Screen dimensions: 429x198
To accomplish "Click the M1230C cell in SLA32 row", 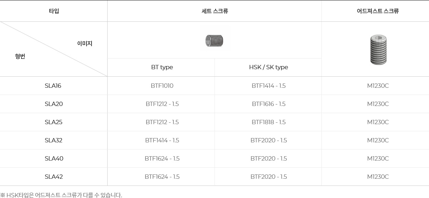I will tap(378, 141).
